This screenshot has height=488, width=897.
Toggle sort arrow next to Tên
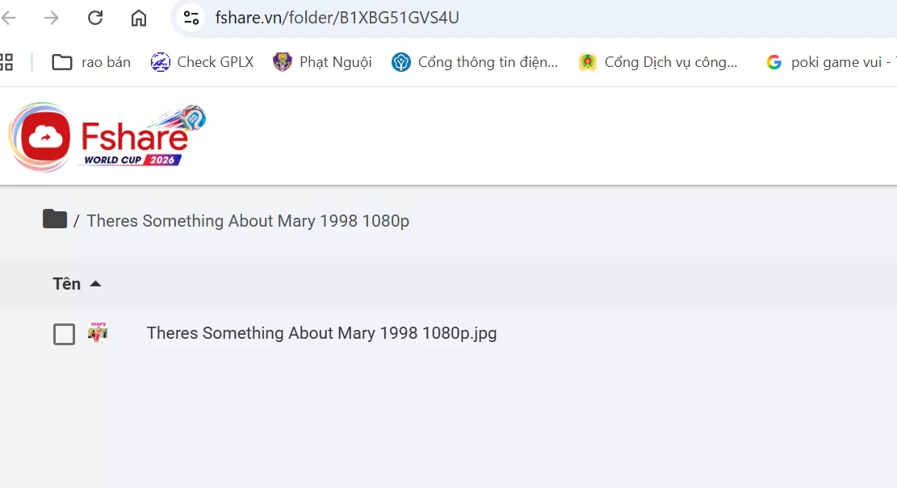95,284
